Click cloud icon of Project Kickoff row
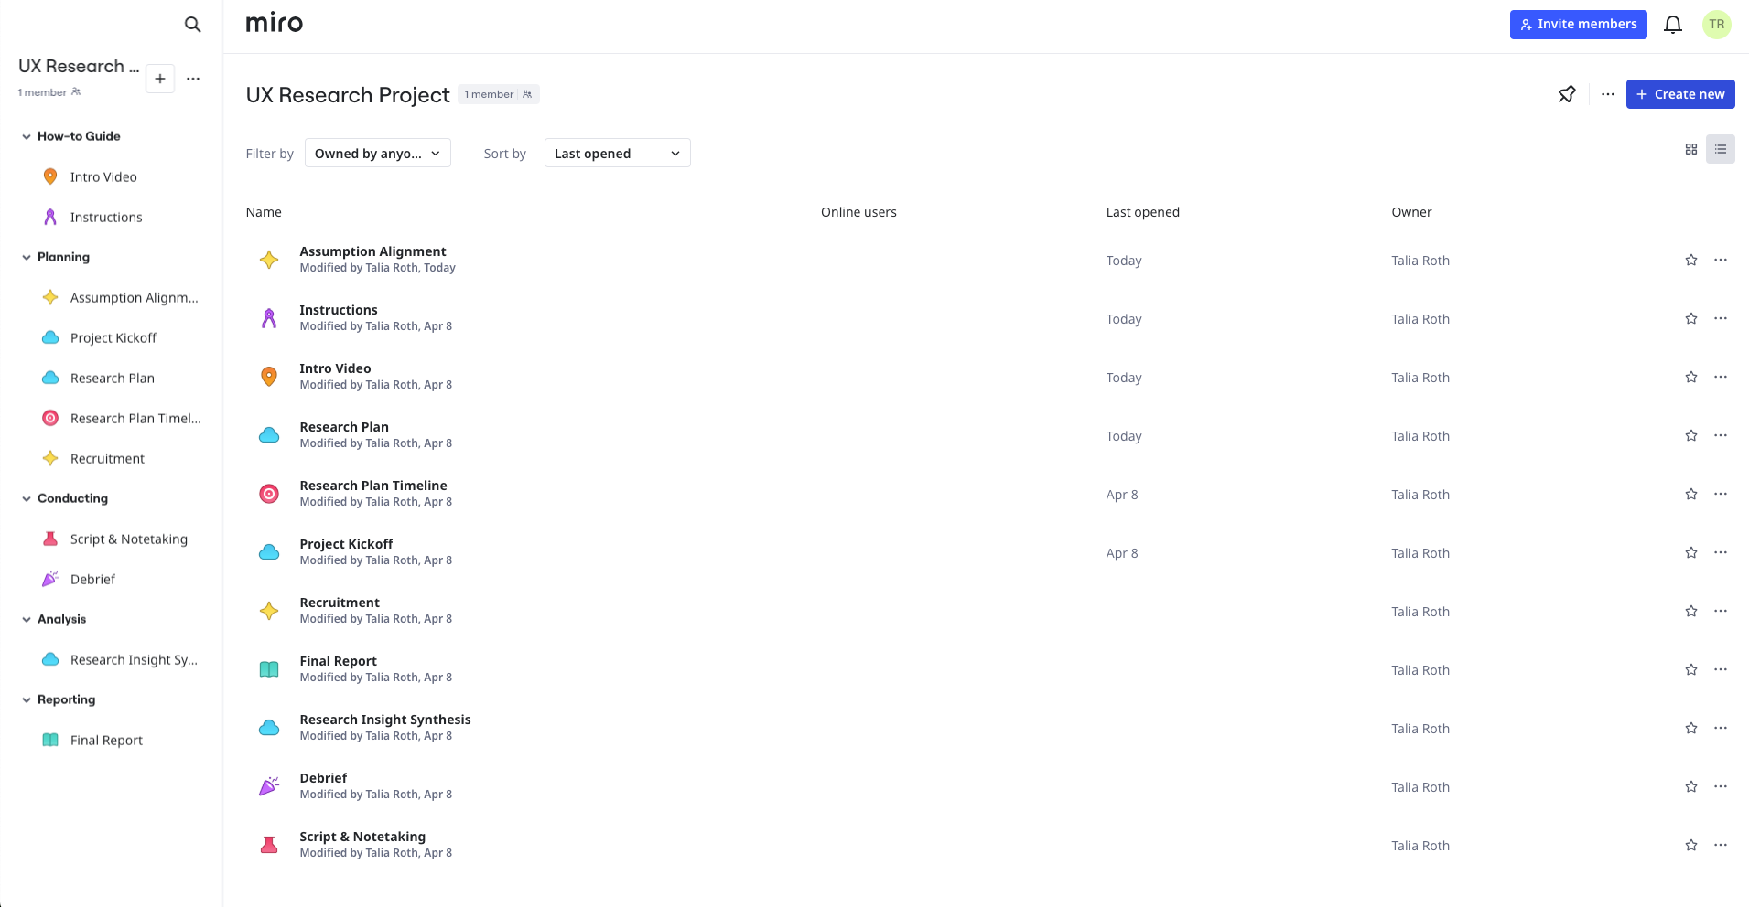The image size is (1749, 907). click(269, 552)
